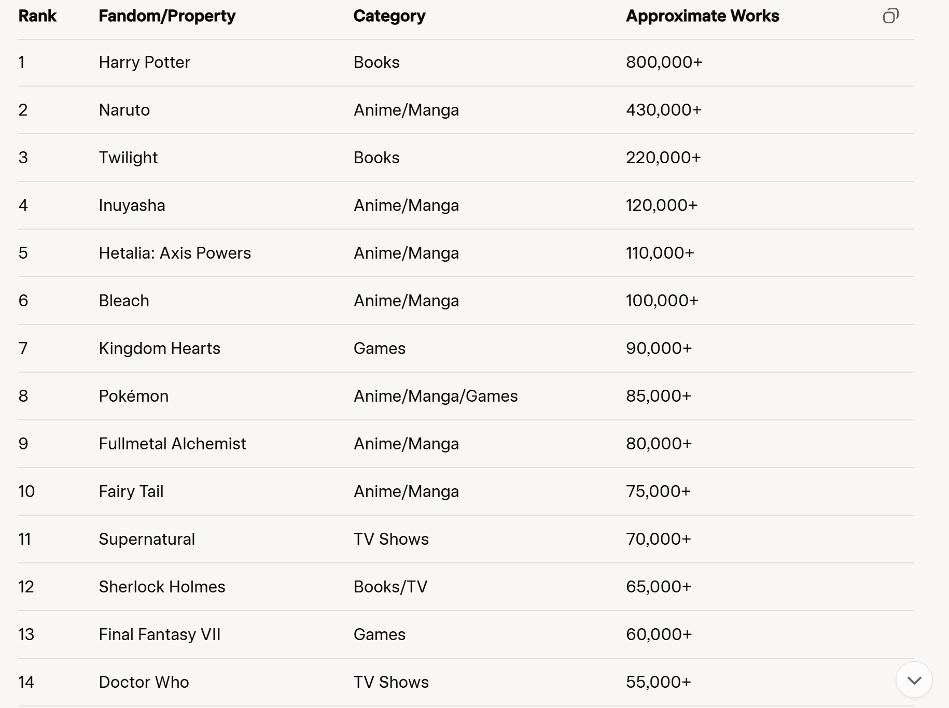Screen dimensions: 949x708
Task: Click the copy table icon
Action: pyautogui.click(x=890, y=16)
